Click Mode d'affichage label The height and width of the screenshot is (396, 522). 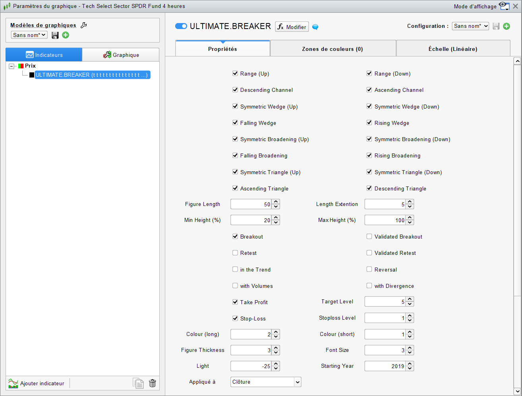click(x=475, y=6)
